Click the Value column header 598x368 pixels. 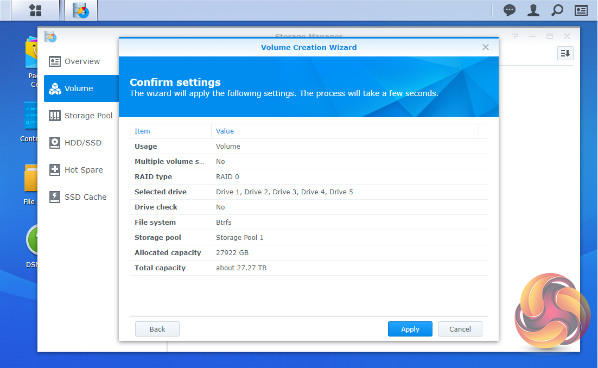345,131
